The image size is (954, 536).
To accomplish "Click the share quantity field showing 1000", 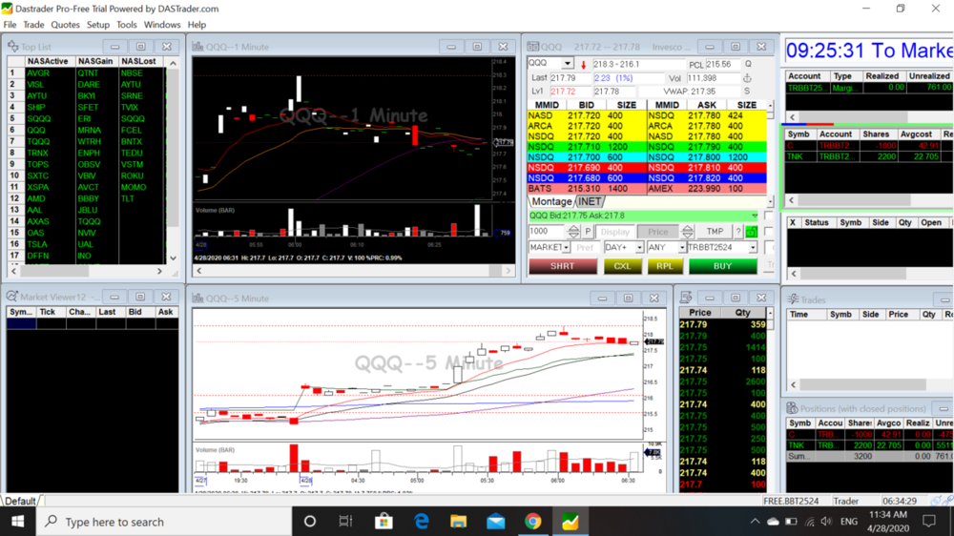I will (x=547, y=232).
